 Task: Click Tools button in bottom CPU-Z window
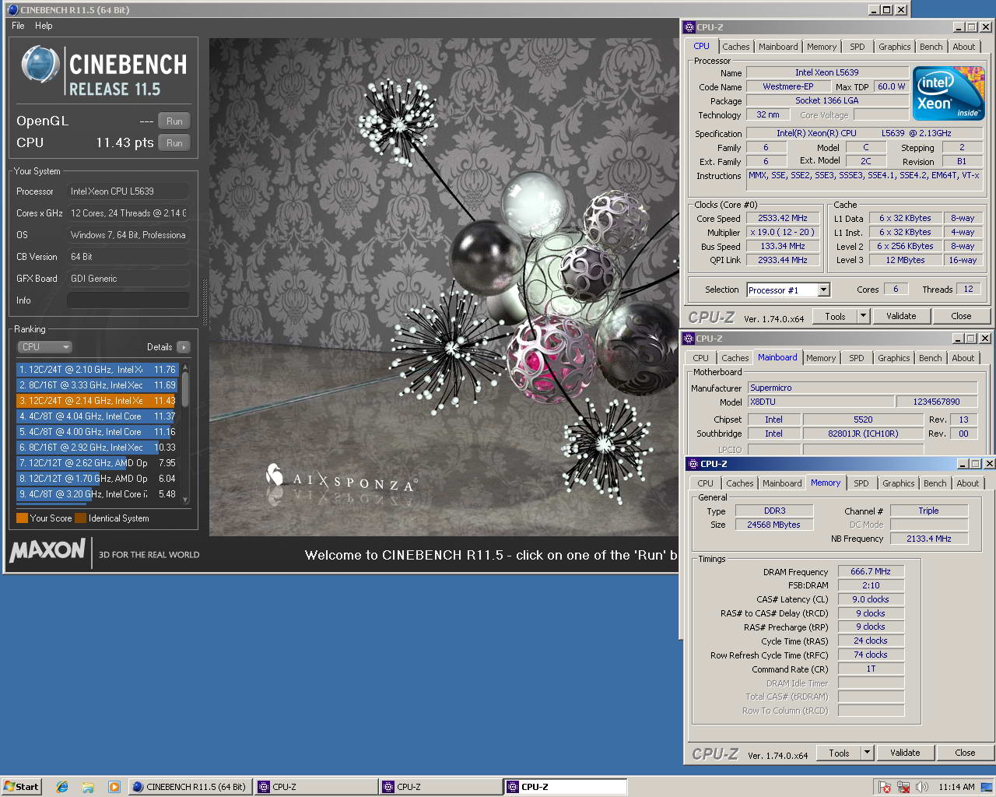point(839,753)
